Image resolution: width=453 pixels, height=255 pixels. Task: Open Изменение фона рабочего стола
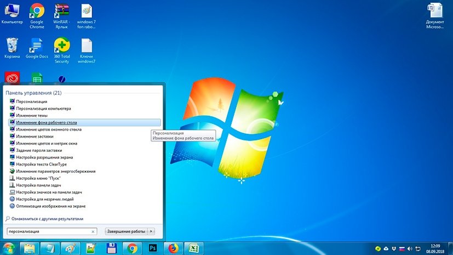pyautogui.click(x=84, y=122)
